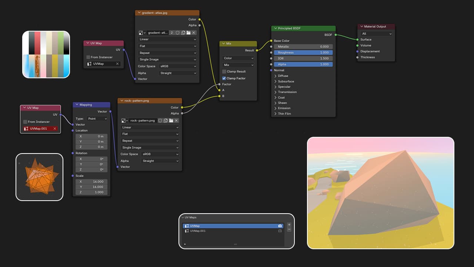Toggle From Instancer on the selected UV Map node

tap(25, 122)
